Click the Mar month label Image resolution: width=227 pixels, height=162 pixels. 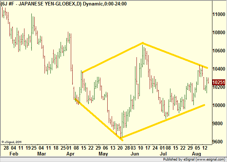pos(42,154)
